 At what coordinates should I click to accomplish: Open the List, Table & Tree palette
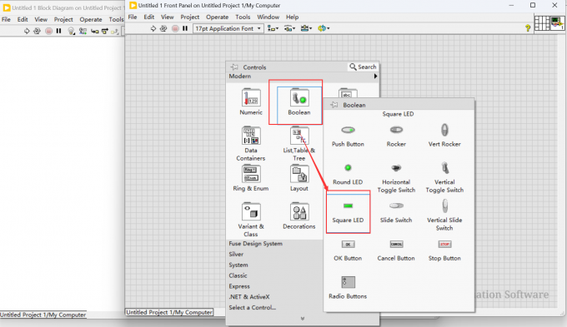click(299, 144)
